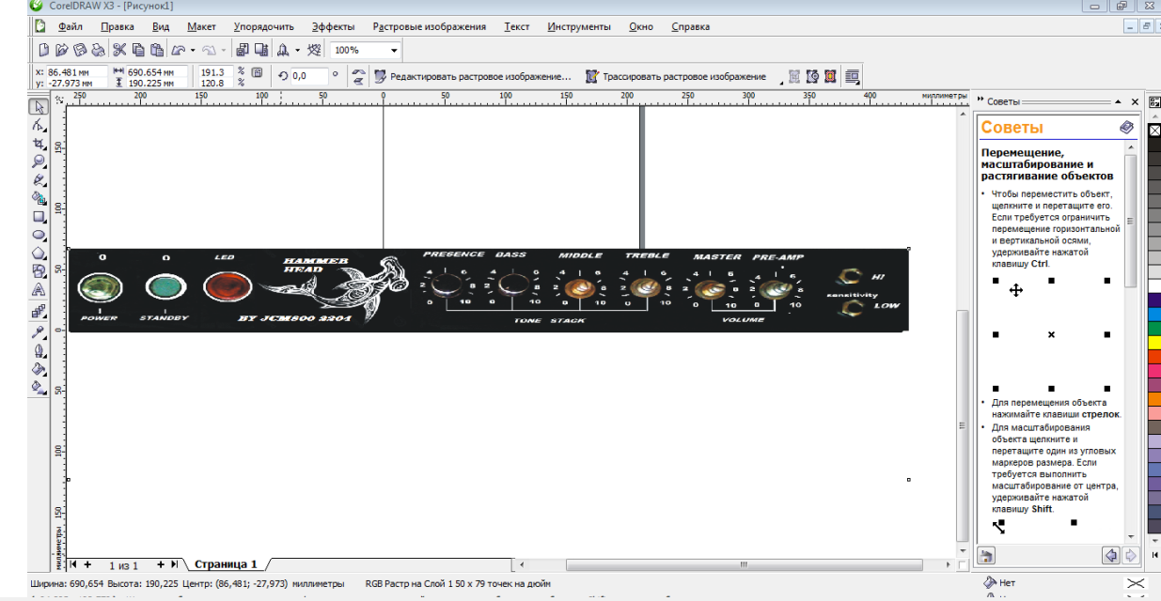The image size is (1161, 601).
Task: Open the Инструменты menu
Action: [x=577, y=27]
